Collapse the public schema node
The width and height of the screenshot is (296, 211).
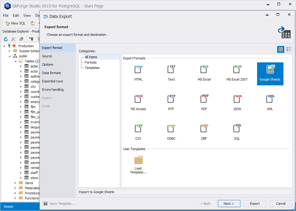[x=10, y=56]
